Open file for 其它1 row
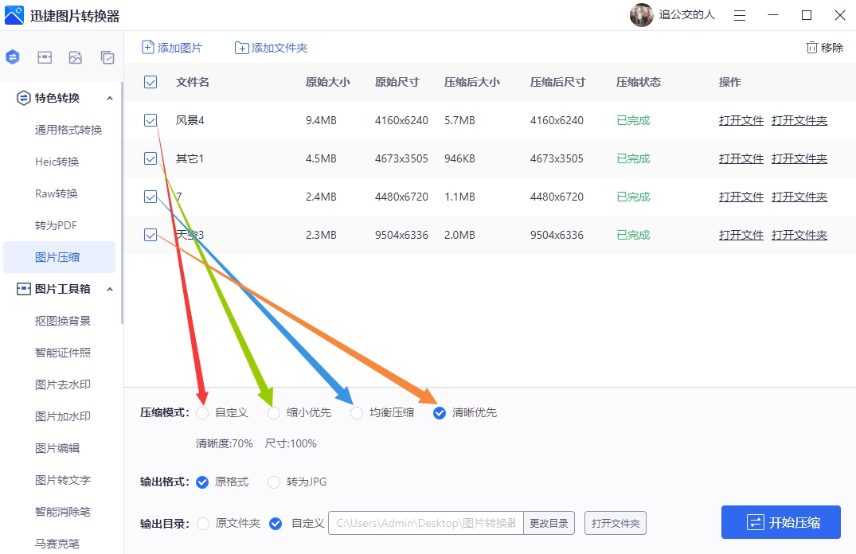The image size is (856, 554). click(741, 158)
